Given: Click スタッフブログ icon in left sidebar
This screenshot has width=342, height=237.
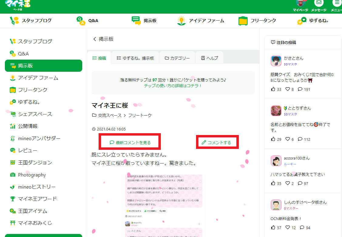Looking at the screenshot, I should pyautogui.click(x=13, y=41).
